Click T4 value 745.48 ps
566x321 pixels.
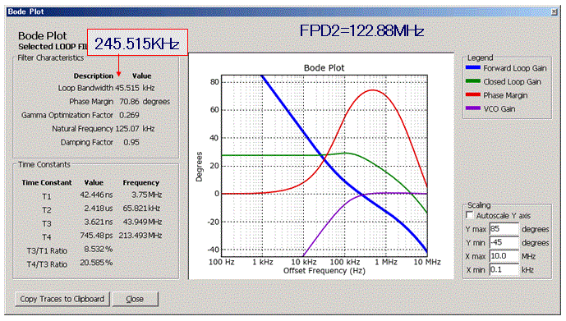[96, 236]
